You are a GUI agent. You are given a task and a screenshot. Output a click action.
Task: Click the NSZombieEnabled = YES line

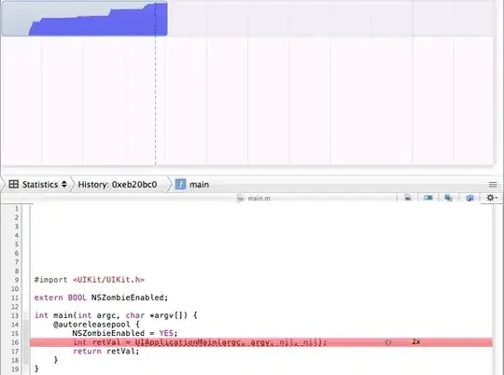tap(125, 333)
